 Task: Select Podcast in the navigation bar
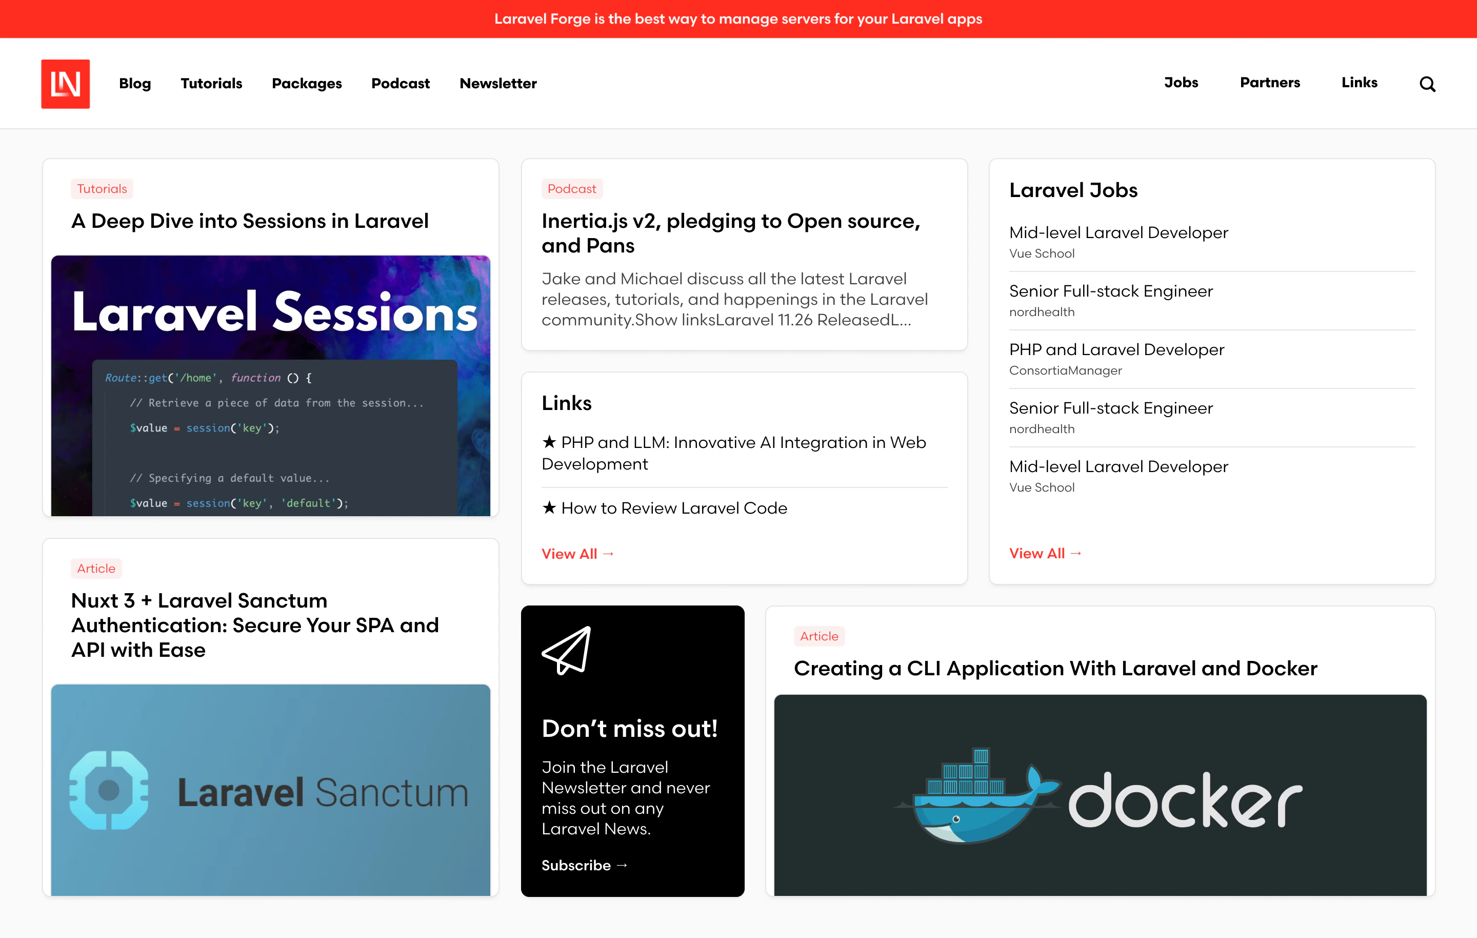[x=401, y=83]
